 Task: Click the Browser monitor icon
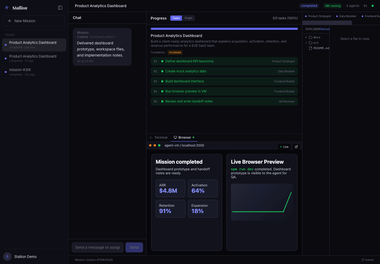[x=175, y=138]
